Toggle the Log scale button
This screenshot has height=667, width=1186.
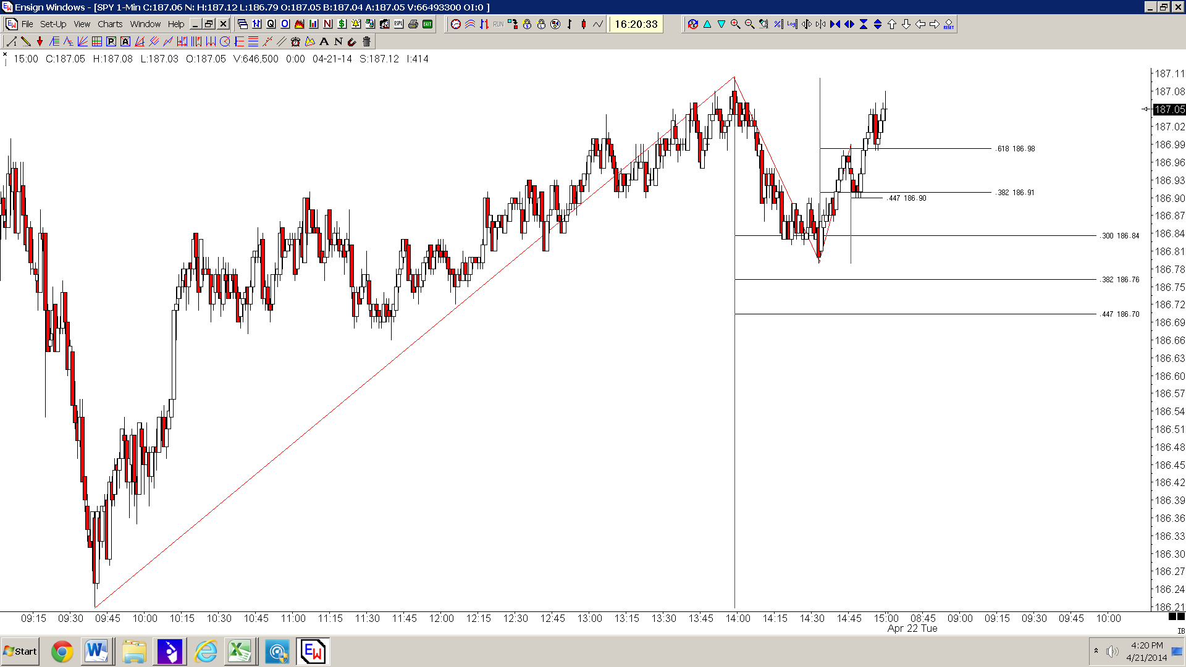click(792, 24)
